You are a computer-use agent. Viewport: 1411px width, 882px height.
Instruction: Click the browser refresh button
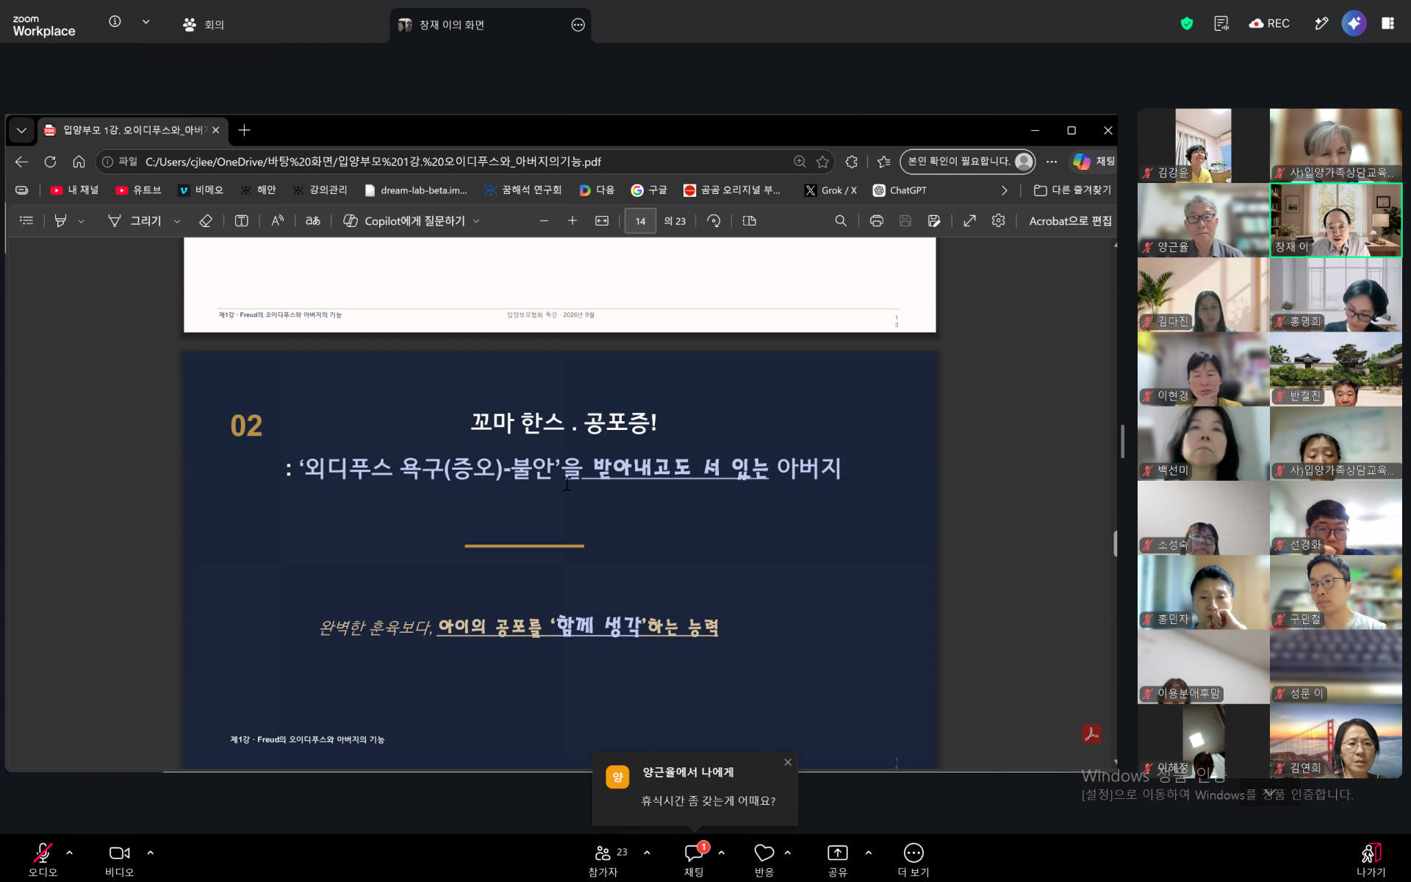pos(50,162)
